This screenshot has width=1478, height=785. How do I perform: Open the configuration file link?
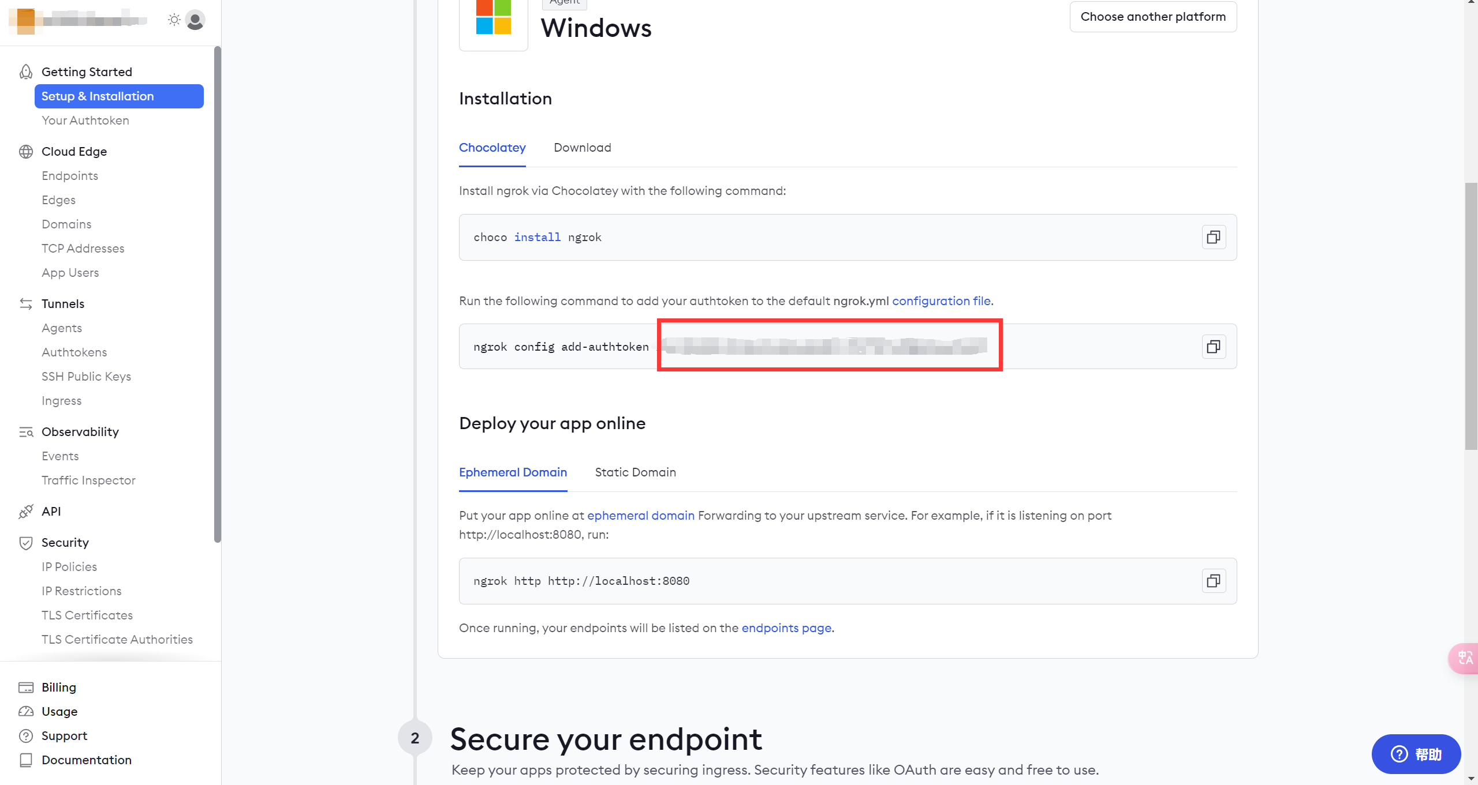coord(941,301)
